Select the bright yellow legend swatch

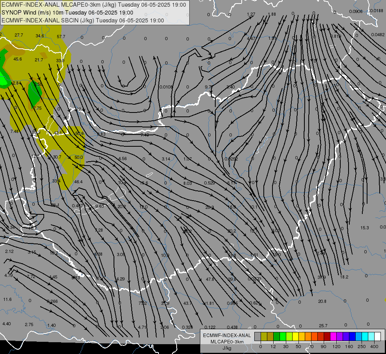tap(296, 337)
